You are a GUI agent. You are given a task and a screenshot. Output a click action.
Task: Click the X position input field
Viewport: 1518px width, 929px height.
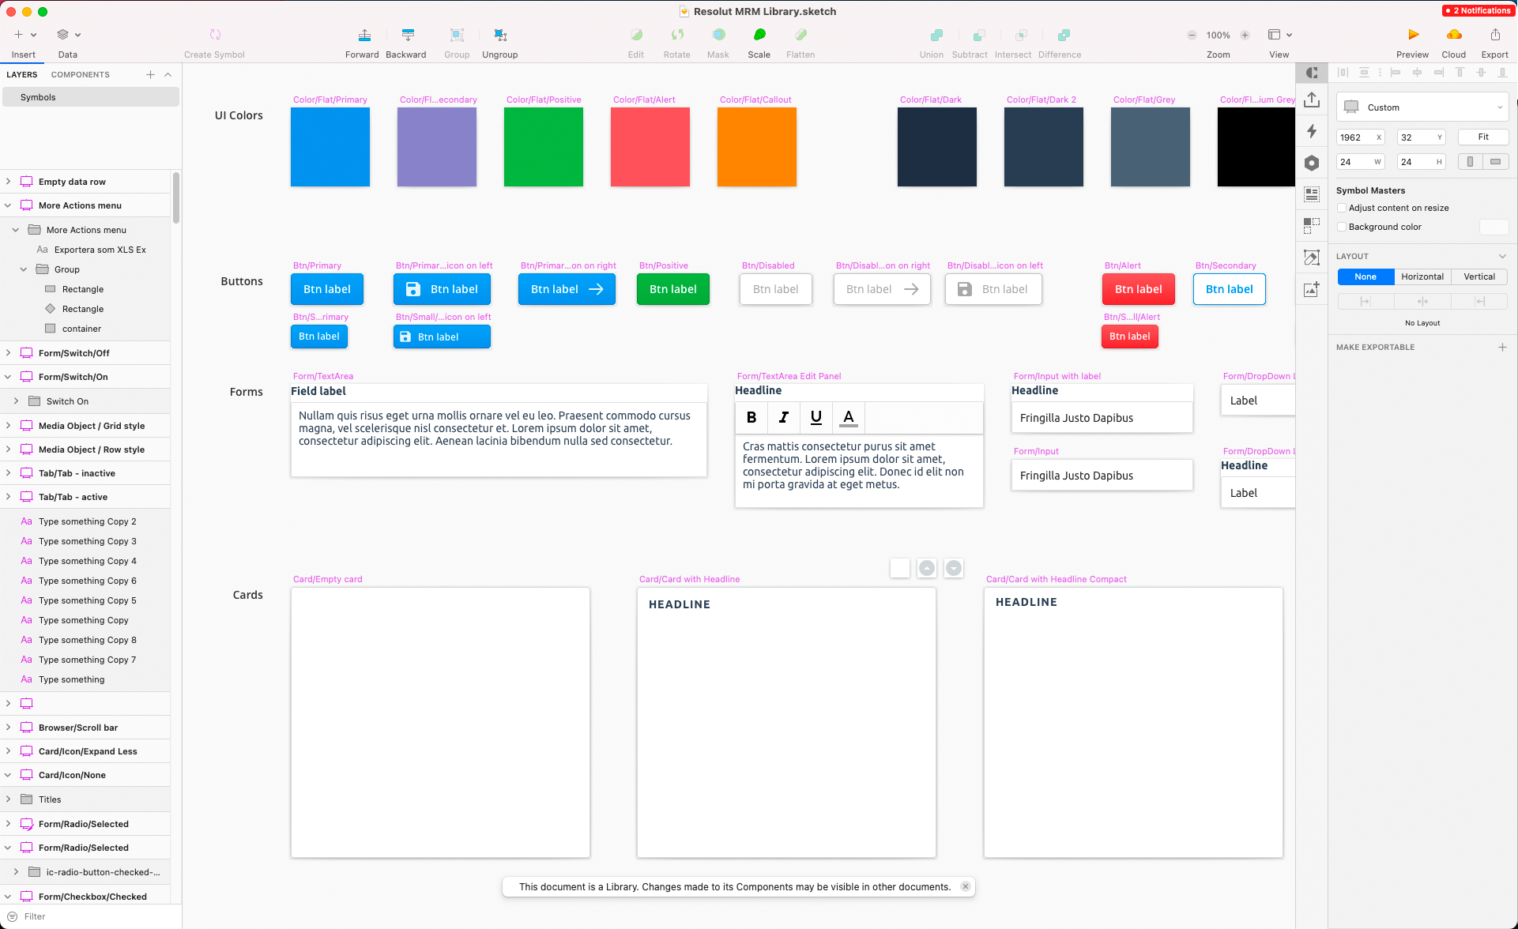pos(1359,137)
